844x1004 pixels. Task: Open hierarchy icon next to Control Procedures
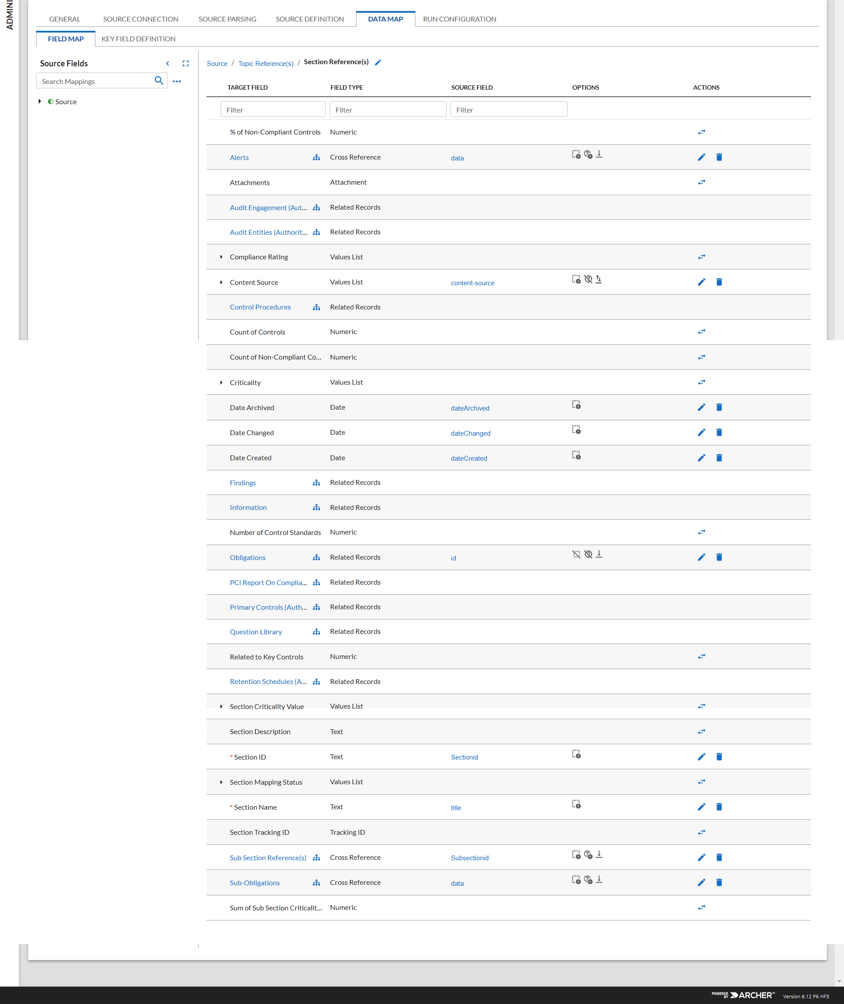click(x=316, y=307)
